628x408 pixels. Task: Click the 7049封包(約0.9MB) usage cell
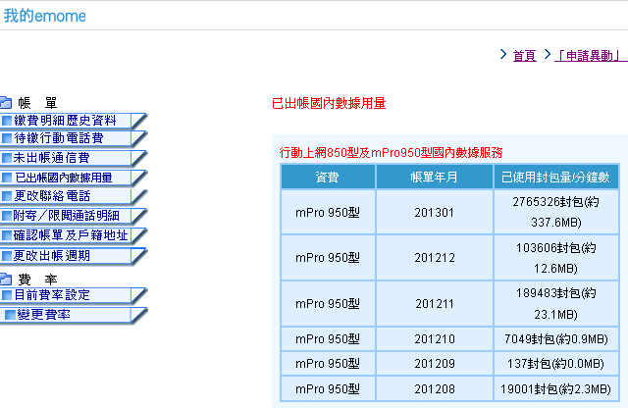click(x=556, y=339)
